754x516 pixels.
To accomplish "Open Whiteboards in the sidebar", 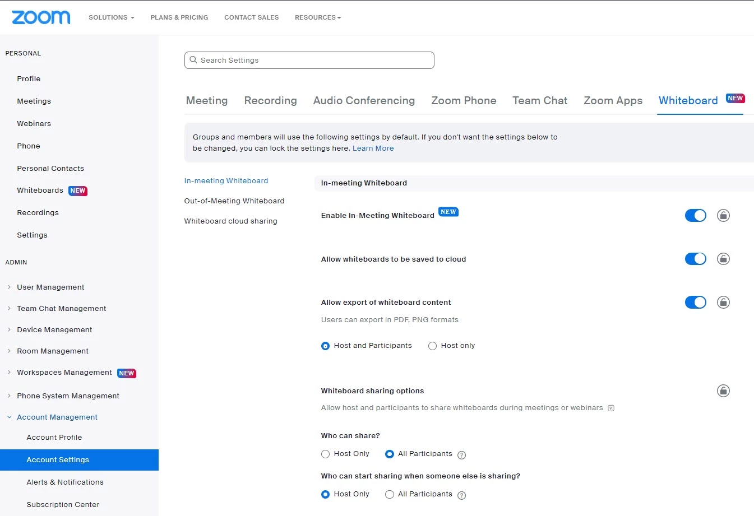I will pyautogui.click(x=40, y=190).
